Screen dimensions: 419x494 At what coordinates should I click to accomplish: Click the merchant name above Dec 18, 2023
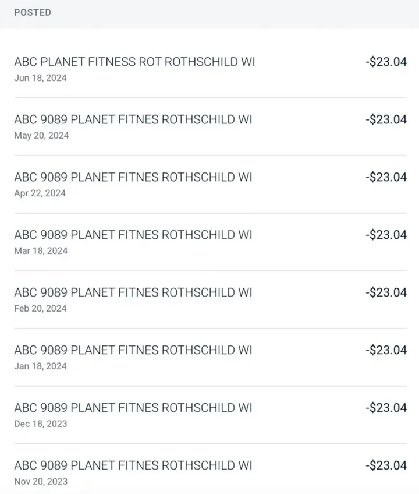(x=133, y=408)
